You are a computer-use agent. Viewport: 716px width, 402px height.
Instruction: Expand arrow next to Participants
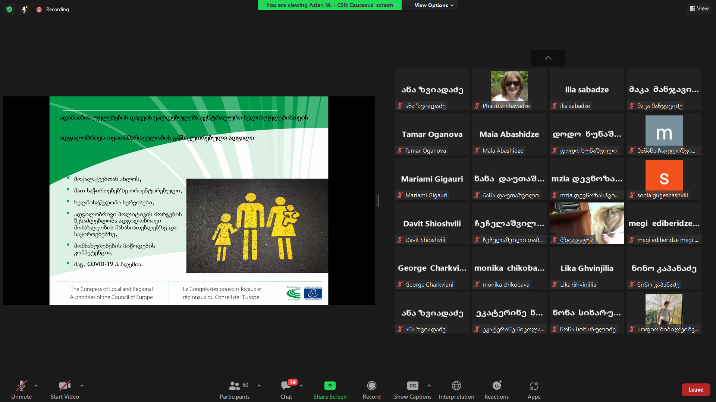(x=259, y=386)
